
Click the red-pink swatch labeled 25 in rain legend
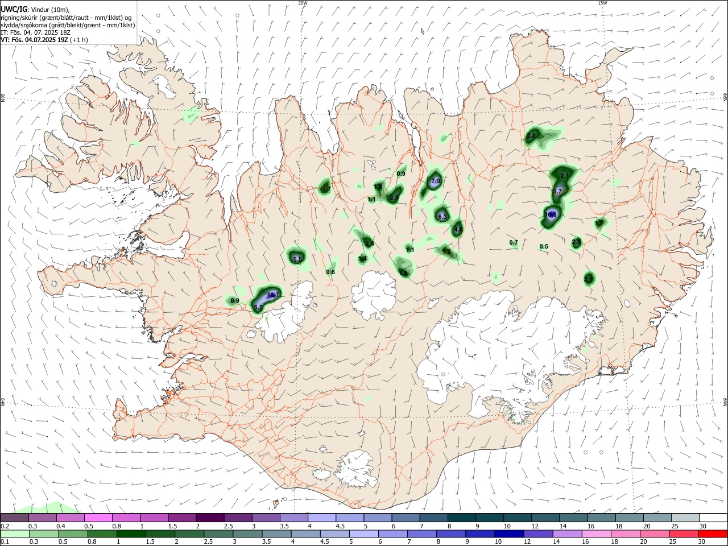pyautogui.click(x=684, y=534)
